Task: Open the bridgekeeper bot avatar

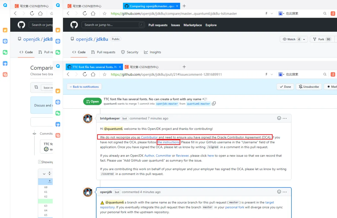Action: pos(88,118)
